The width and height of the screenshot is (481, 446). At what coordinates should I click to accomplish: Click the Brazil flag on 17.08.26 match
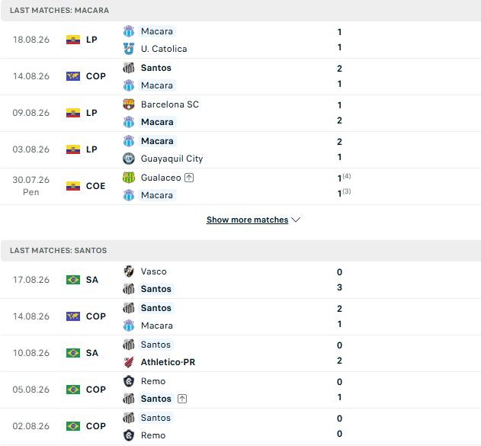point(73,280)
